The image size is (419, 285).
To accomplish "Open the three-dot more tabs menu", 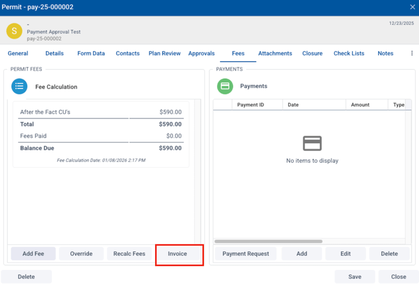I will tap(411, 54).
